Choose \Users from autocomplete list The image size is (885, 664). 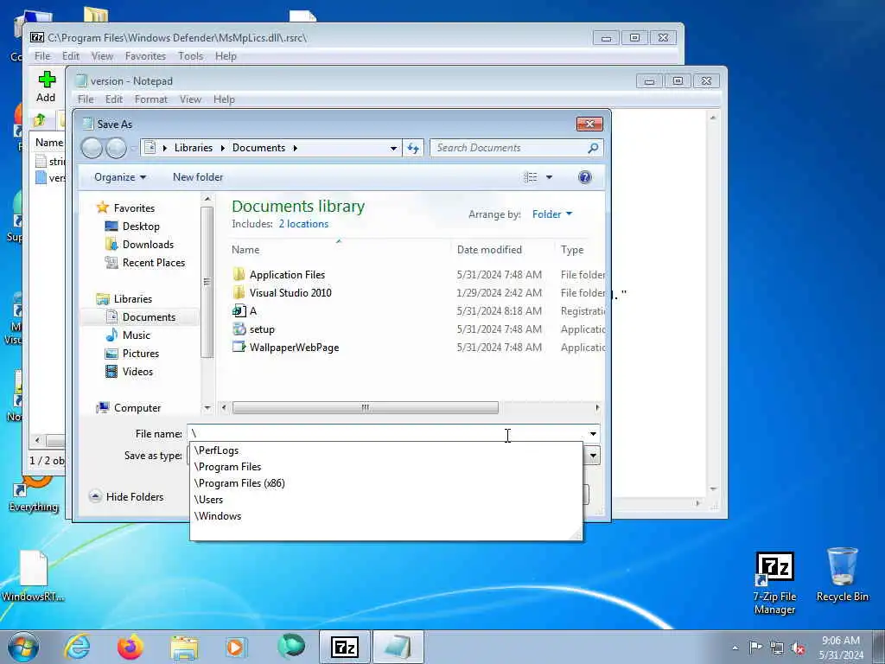pos(386,500)
